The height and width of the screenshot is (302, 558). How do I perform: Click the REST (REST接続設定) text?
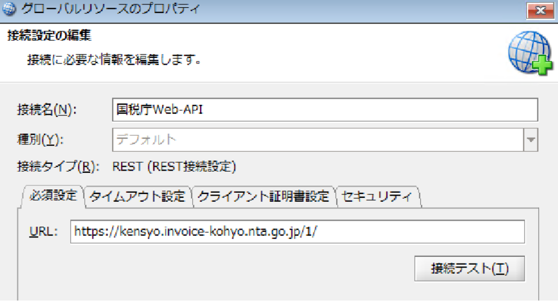[174, 167]
